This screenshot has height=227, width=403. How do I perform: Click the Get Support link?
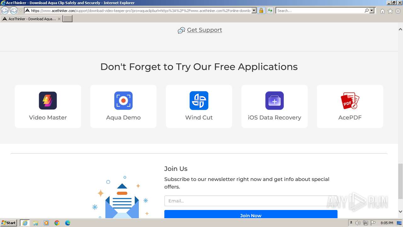pyautogui.click(x=204, y=30)
